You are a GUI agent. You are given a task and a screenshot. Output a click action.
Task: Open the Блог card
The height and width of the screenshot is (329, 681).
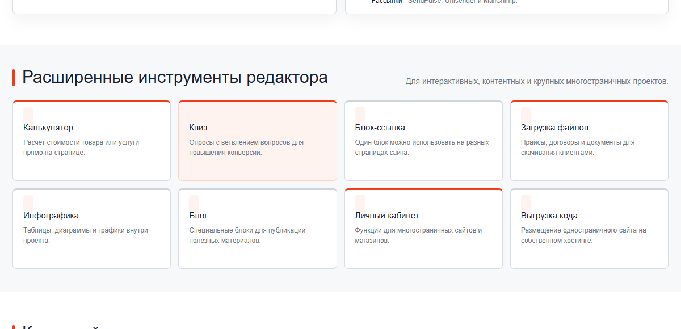258,229
